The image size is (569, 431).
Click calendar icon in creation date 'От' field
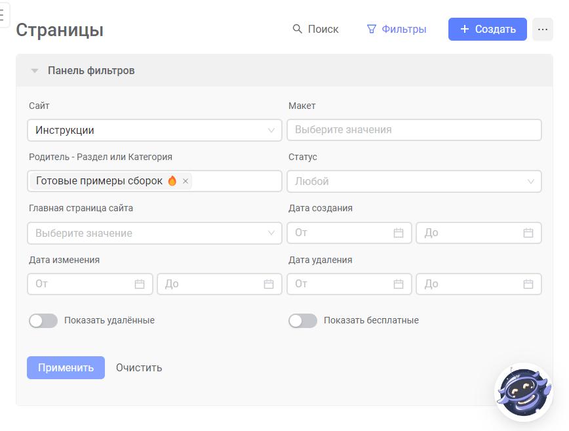point(399,233)
